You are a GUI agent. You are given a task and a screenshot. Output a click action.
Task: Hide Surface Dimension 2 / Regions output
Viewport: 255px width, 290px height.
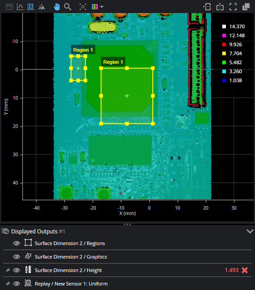coord(17,243)
